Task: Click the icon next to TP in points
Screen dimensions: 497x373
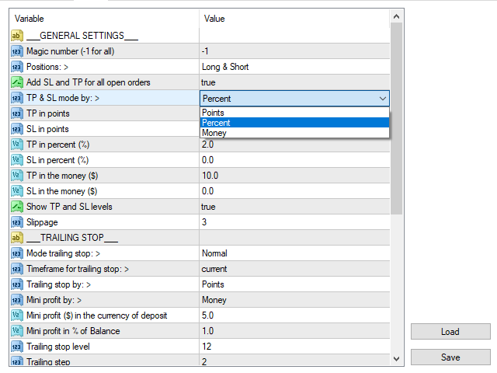Action: (17, 113)
